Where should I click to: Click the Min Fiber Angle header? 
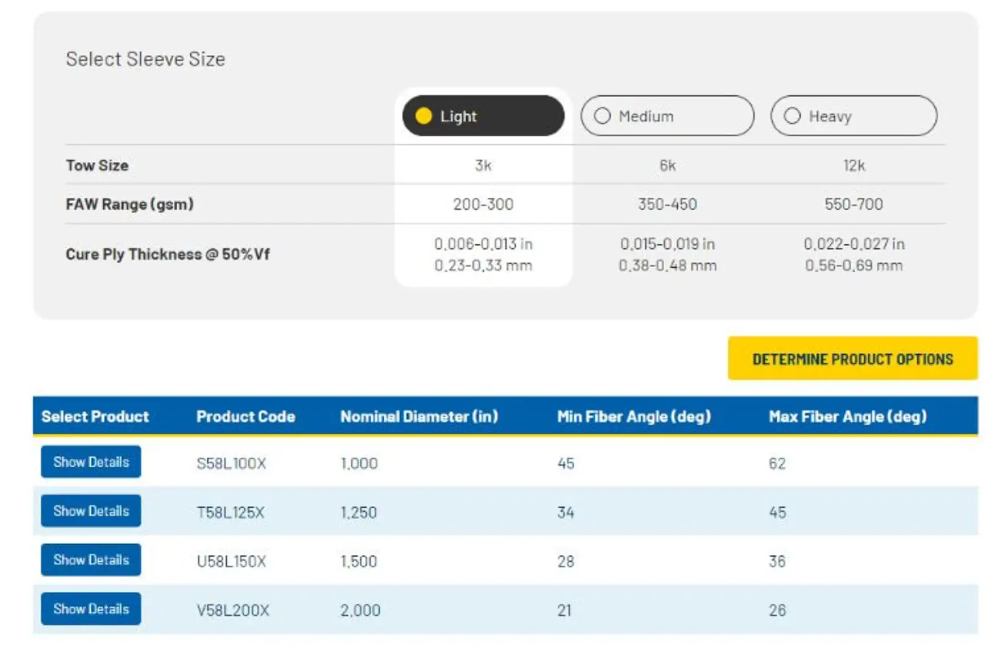pyautogui.click(x=634, y=416)
